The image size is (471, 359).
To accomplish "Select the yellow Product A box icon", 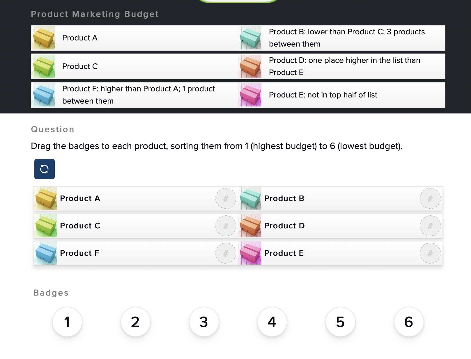I will [x=45, y=198].
